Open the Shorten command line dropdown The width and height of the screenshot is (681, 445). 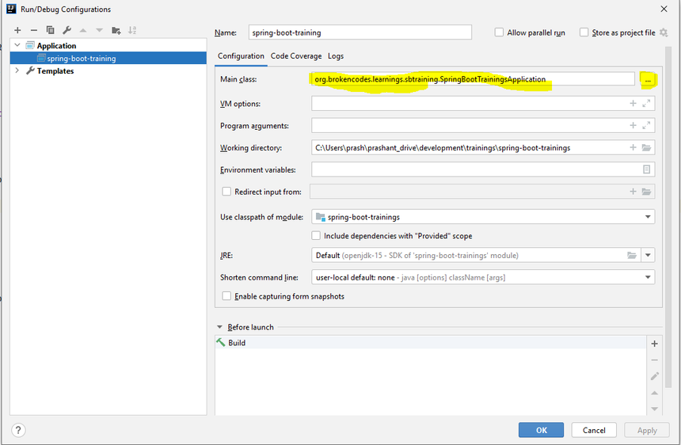[648, 277]
